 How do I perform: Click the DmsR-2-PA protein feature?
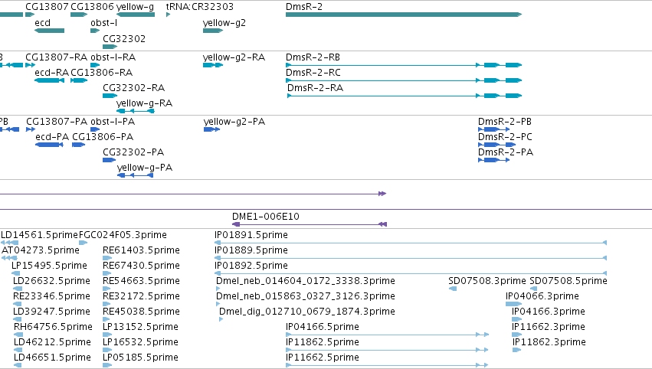[x=493, y=160]
